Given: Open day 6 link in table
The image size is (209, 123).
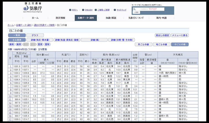Looking at the screenshot, I should point(11,83).
